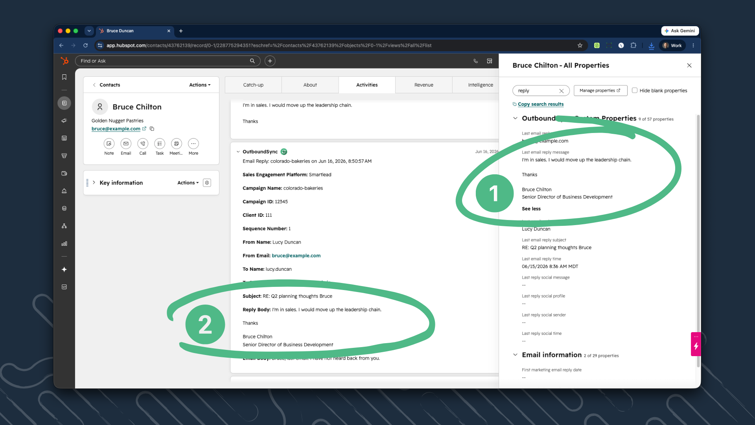Open the marketplace icon in top bar

pos(490,61)
